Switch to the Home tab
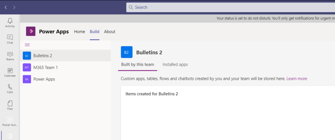Image resolution: width=335 pixels, height=140 pixels. click(79, 32)
